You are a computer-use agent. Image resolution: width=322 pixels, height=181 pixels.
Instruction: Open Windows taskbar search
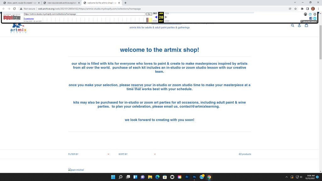coord(120,177)
